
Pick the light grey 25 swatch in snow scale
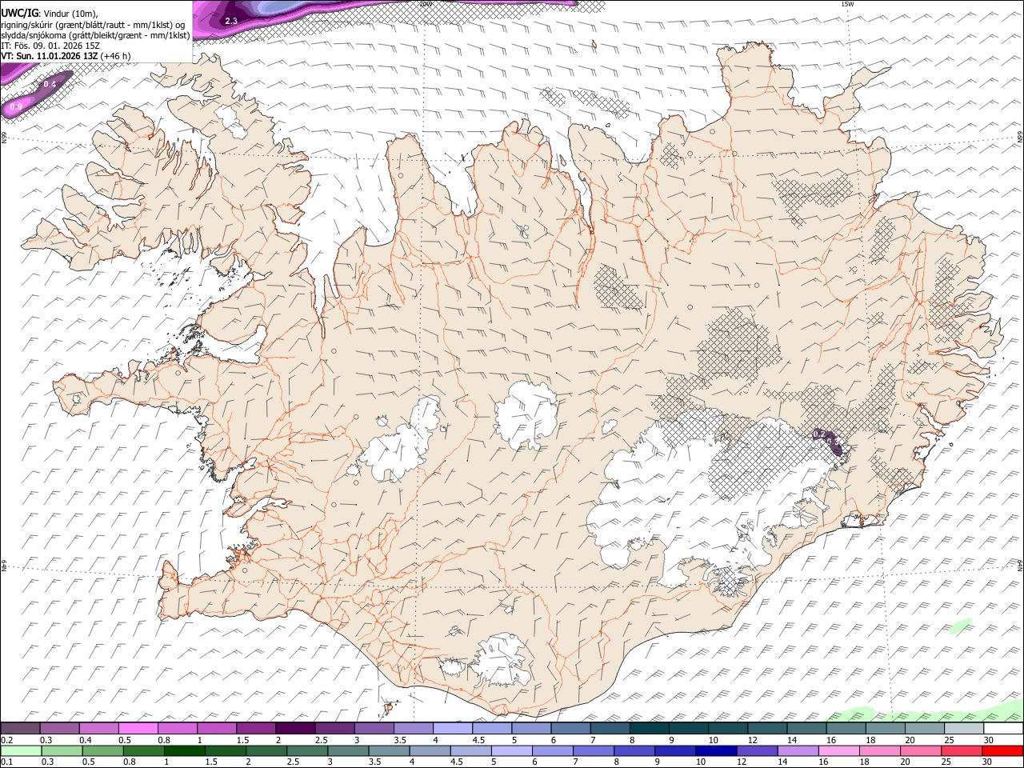pos(964,728)
